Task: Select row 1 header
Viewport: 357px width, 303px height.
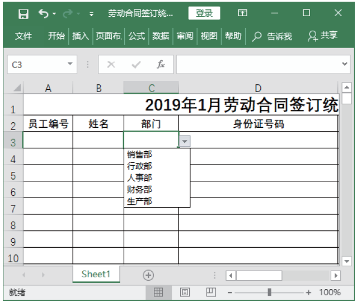Action: click(x=13, y=106)
